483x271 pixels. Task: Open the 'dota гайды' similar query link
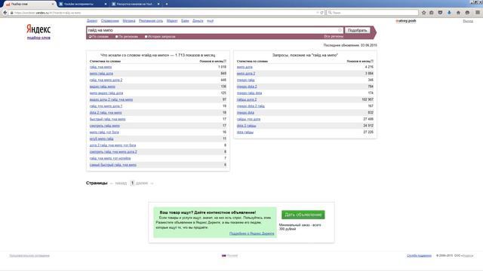pos(245,132)
